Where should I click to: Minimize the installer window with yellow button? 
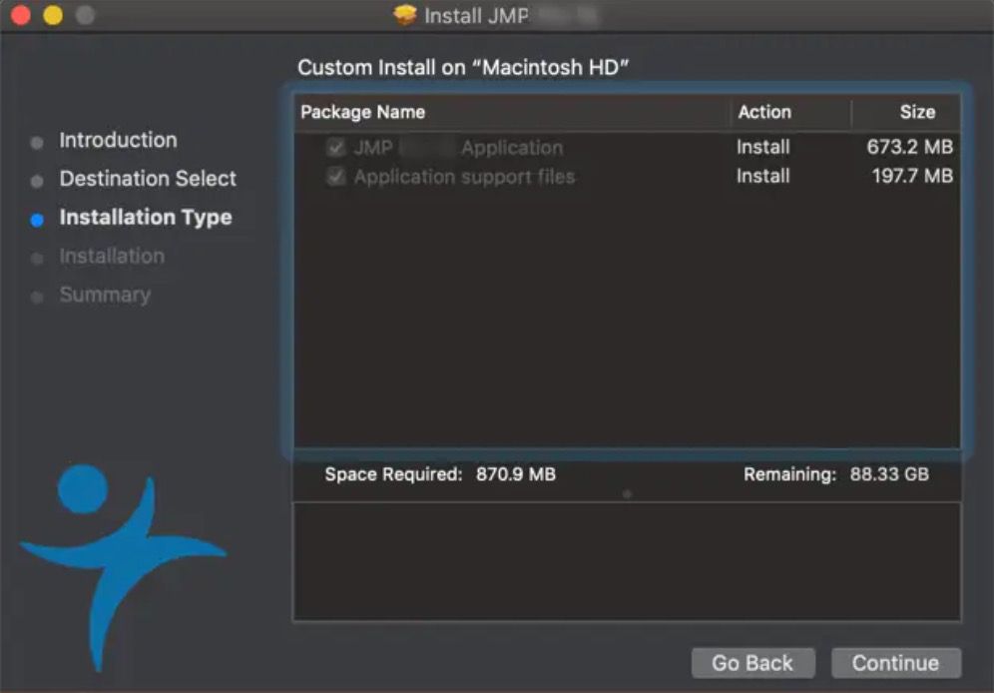click(52, 16)
